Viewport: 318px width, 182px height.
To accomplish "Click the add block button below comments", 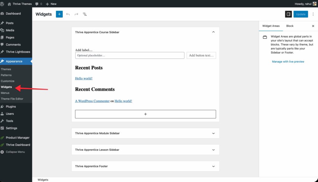I will pyautogui.click(x=145, y=114).
